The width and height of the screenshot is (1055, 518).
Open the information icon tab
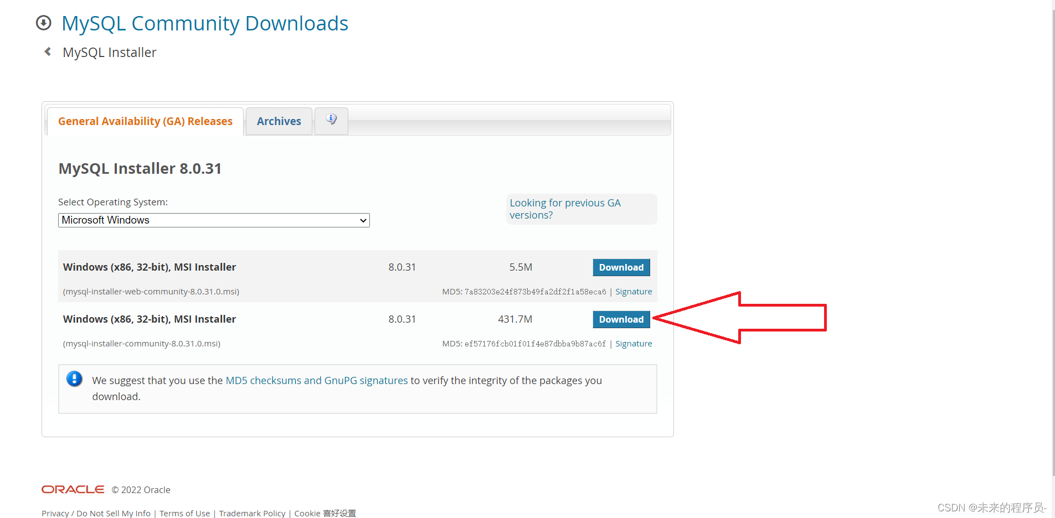point(331,120)
